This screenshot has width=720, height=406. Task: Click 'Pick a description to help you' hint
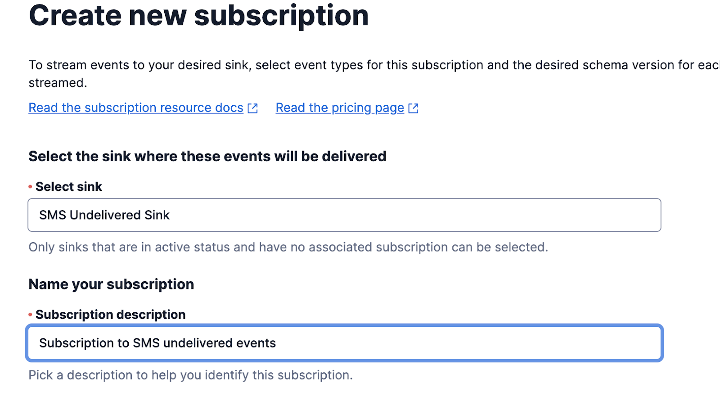point(190,375)
